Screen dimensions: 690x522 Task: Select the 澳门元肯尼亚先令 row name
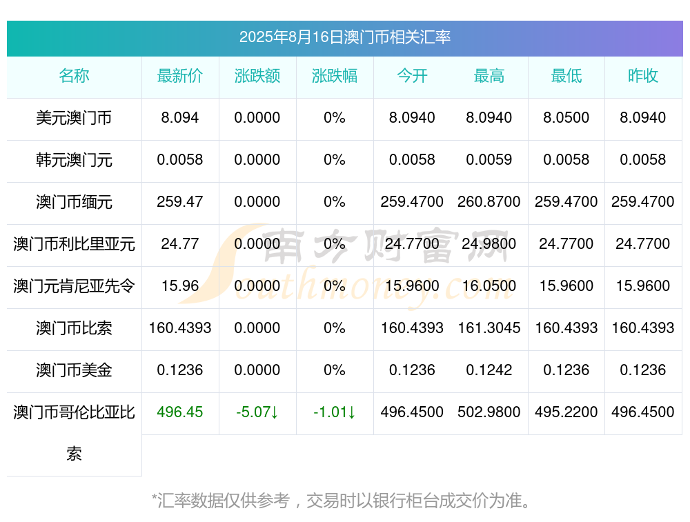coord(74,286)
